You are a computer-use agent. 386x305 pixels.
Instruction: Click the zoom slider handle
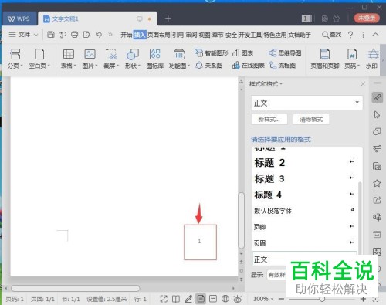pyautogui.click(x=322, y=299)
